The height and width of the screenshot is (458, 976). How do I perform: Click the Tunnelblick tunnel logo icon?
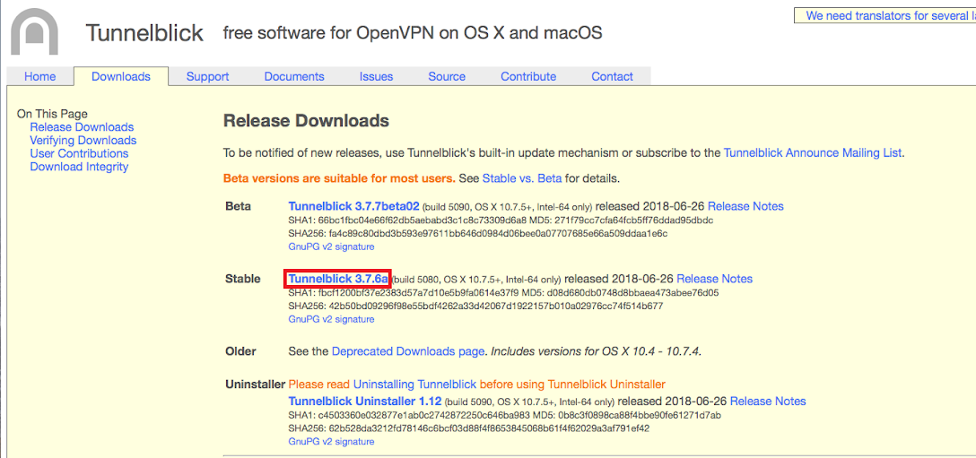point(35,31)
